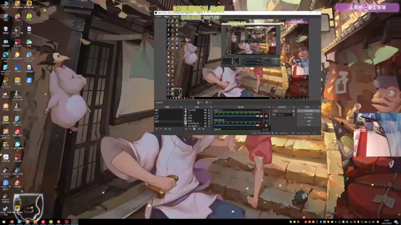Image resolution: width=401 pixels, height=225 pixels.
Task: Click CPU and fps status text in OBS
Action: 302,133
